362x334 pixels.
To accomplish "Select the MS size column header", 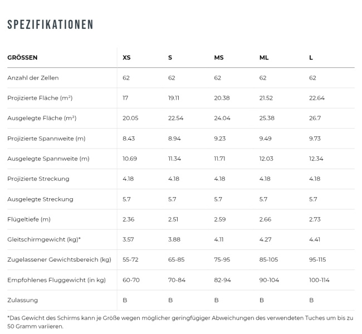I will 219,57.
